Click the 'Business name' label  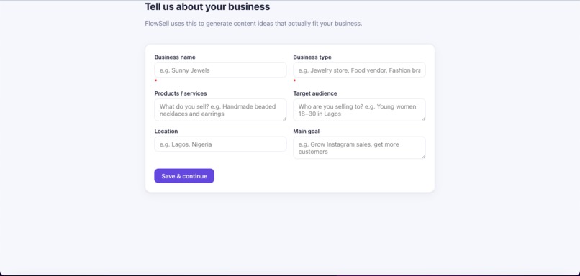coord(175,57)
